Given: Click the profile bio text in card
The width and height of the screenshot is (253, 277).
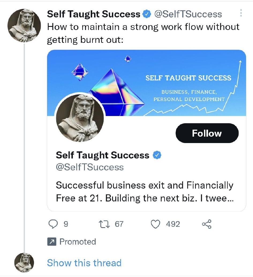Looking at the screenshot, I should [145, 192].
